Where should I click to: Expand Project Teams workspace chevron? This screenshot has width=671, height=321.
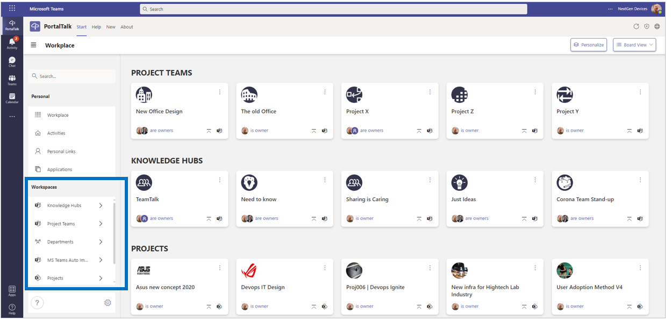tap(101, 224)
